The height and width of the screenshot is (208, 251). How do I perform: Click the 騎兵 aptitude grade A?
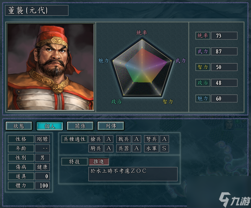click(109, 148)
